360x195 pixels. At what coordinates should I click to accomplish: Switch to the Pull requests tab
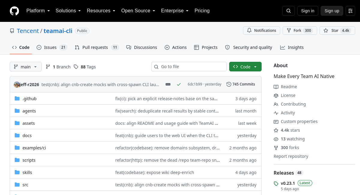pyautogui.click(x=97, y=47)
